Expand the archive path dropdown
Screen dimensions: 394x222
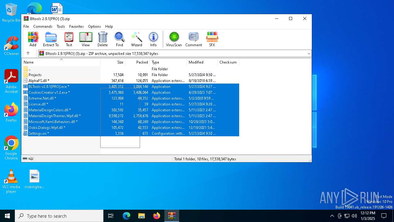pos(309,54)
